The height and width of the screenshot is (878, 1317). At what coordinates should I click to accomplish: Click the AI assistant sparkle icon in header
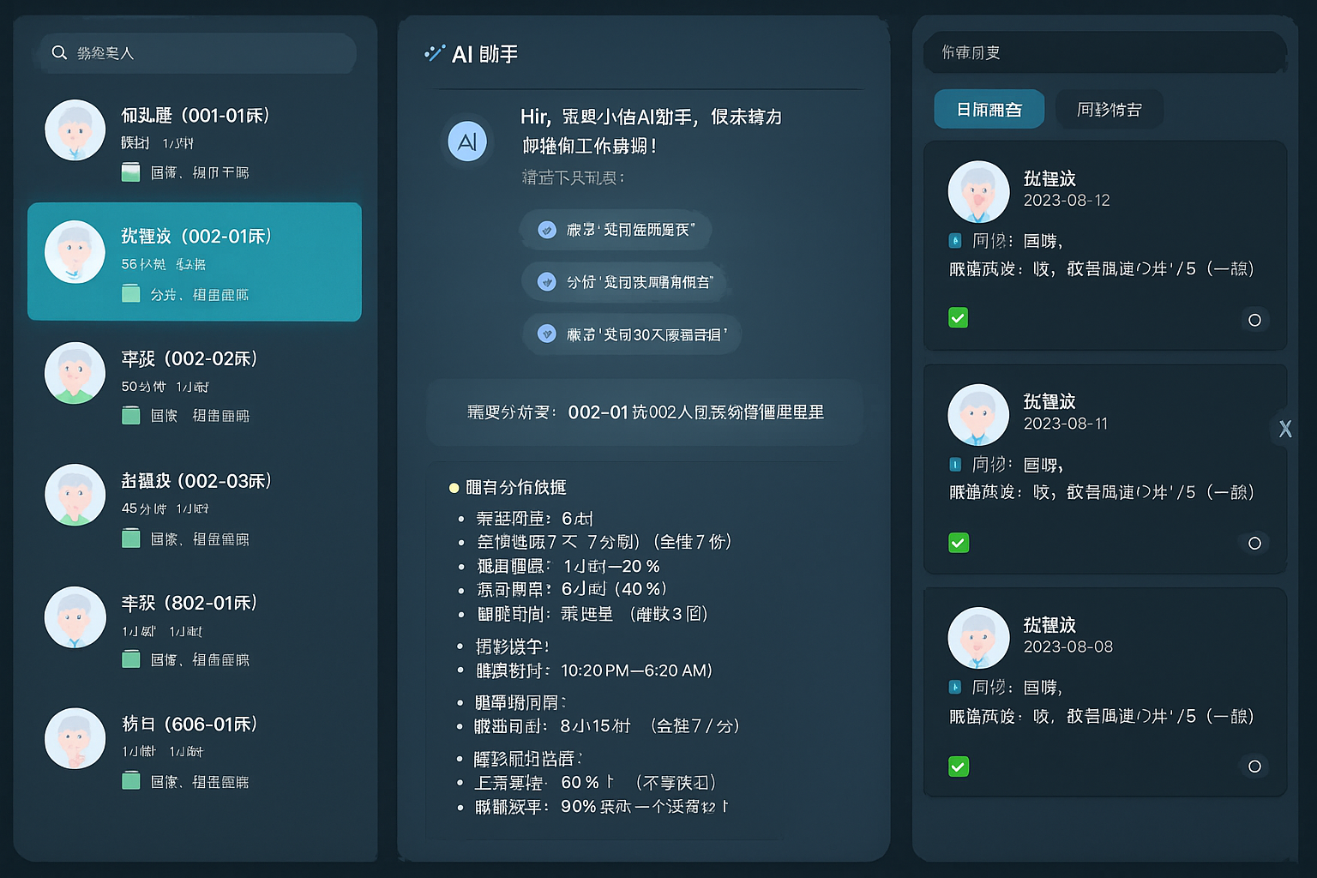click(434, 52)
